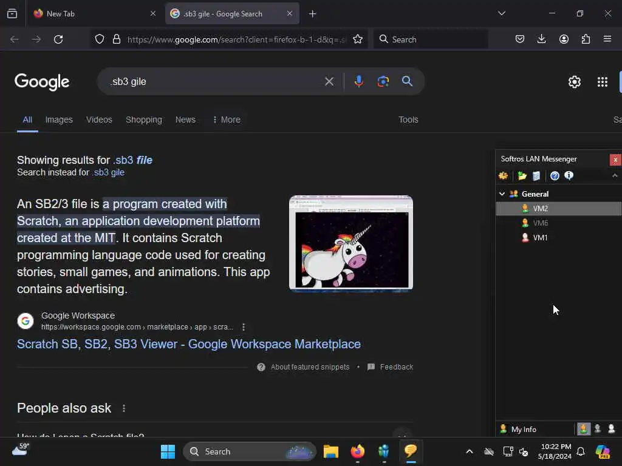Open group conversation icon in Softros toolbar
This screenshot has height=466, width=622.
tap(503, 175)
